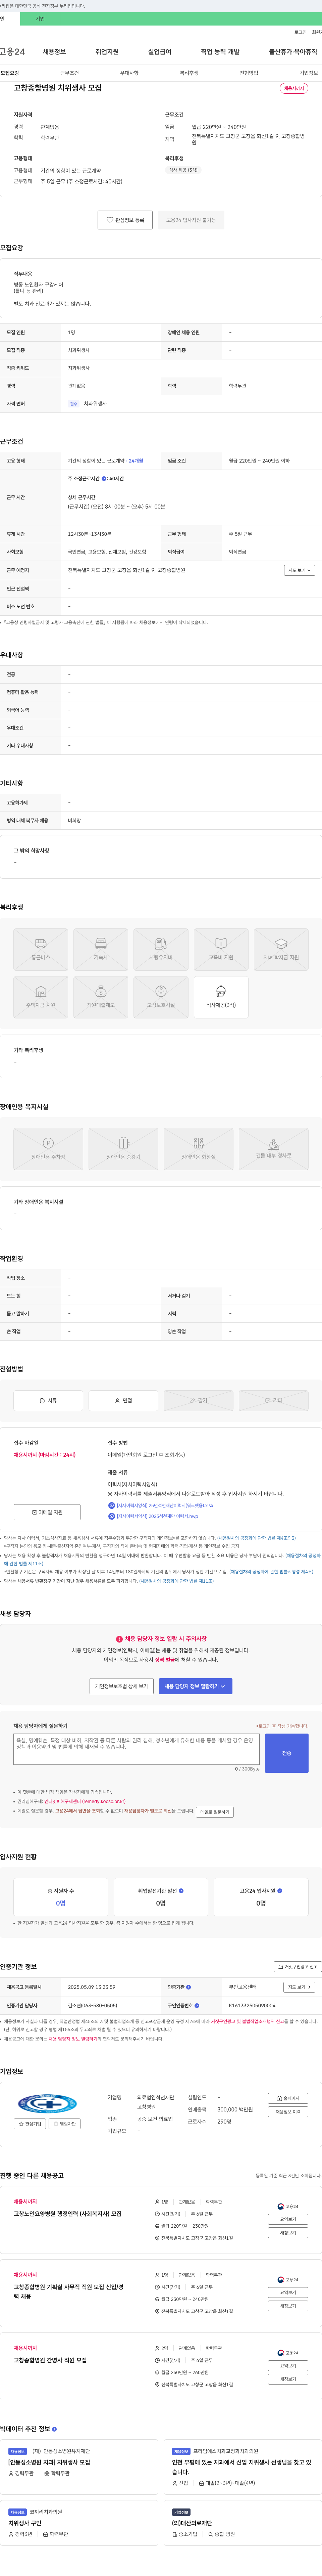Select the 차량대출제도 icon
The height and width of the screenshot is (2576, 322).
101,997
